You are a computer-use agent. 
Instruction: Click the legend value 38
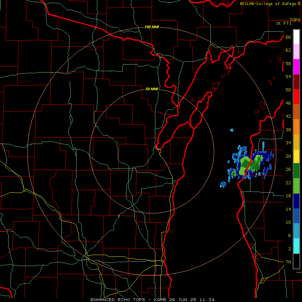pos(288,130)
